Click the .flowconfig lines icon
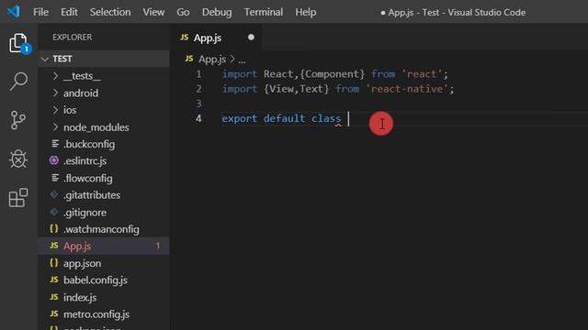 (x=55, y=178)
